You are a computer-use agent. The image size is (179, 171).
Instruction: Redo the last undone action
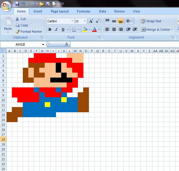(x=32, y=4)
